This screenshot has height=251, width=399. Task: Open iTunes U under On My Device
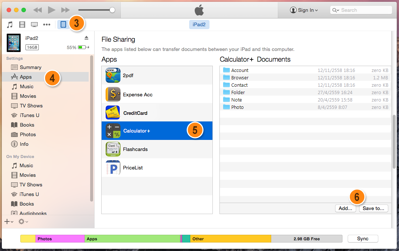coord(46,194)
